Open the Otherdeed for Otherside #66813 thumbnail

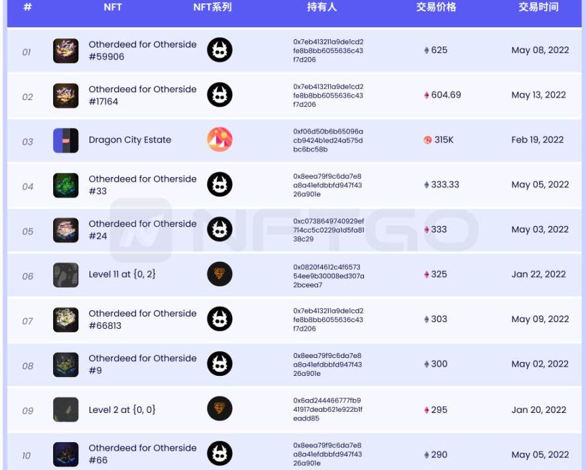tap(66, 320)
